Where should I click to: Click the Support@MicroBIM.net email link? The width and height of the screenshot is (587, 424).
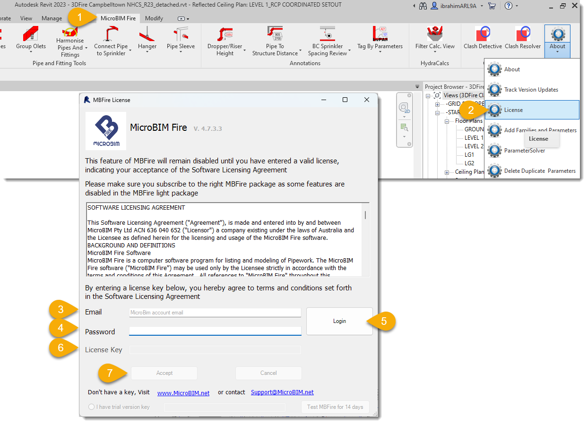(x=282, y=392)
